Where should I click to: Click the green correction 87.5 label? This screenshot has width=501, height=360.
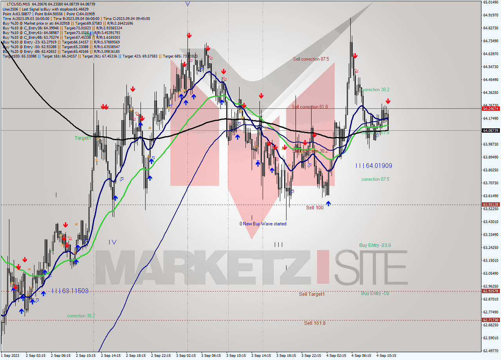tap(375, 179)
